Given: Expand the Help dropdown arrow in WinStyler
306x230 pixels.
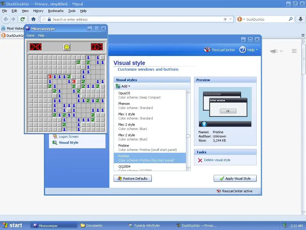Looking at the screenshot, I should click(x=257, y=50).
